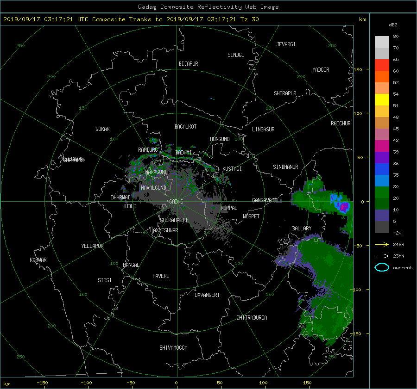Click the GADAG radar center label
The height and width of the screenshot is (389, 417).
(x=176, y=202)
